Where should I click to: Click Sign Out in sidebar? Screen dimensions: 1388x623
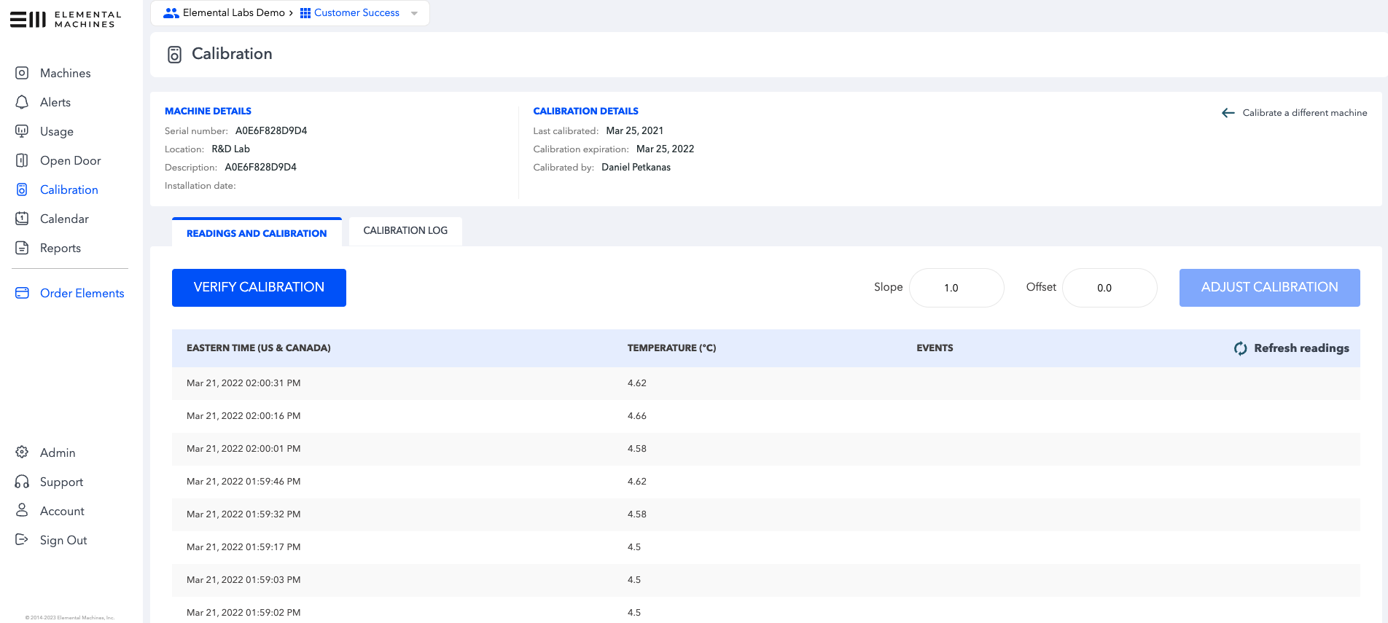coord(63,540)
